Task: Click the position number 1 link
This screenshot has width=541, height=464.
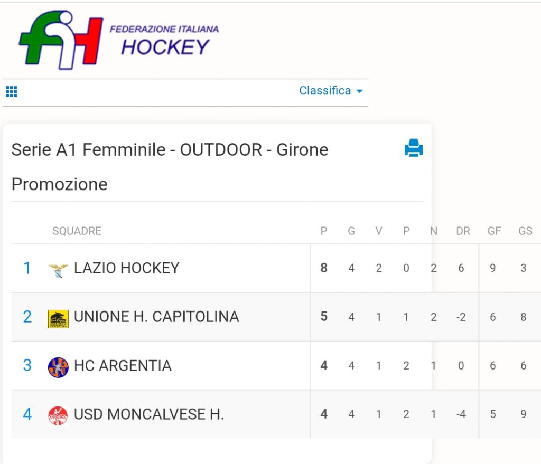Action: pyautogui.click(x=27, y=268)
